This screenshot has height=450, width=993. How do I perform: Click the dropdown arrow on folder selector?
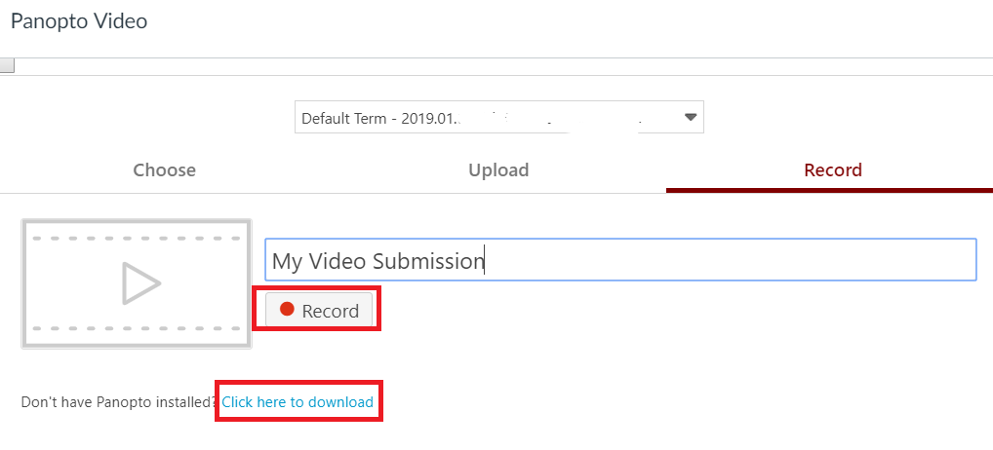point(691,118)
